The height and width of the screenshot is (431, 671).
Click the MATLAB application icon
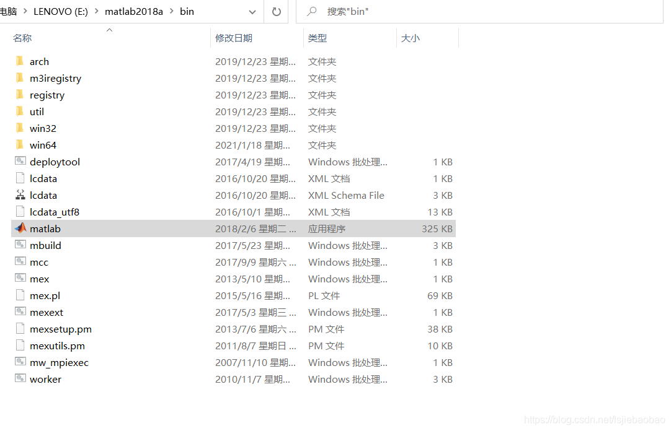point(20,228)
